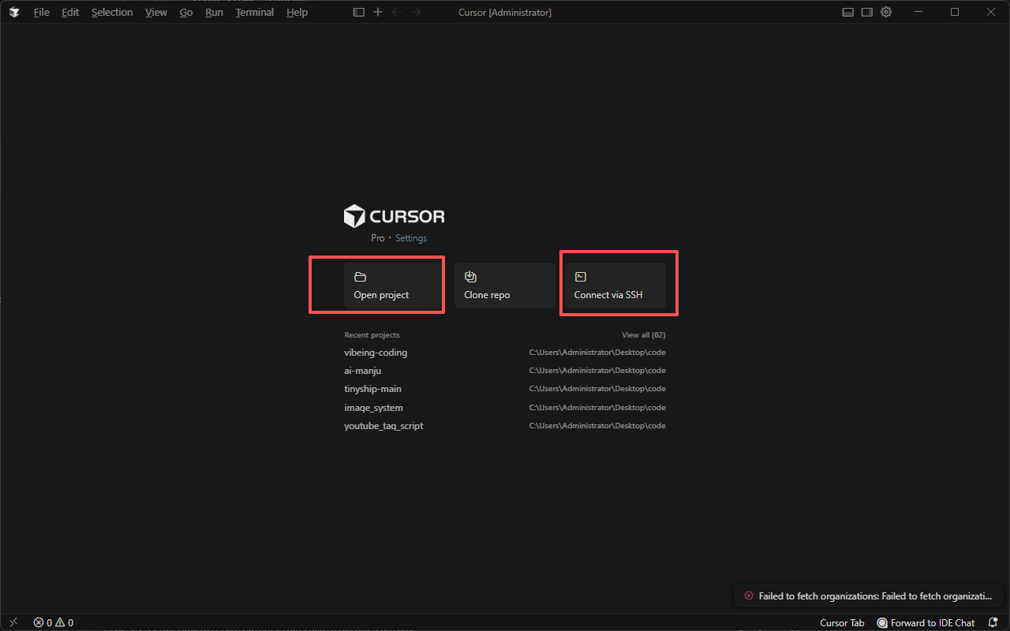Open settings via the title bar gear
1010x631 pixels.
886,12
